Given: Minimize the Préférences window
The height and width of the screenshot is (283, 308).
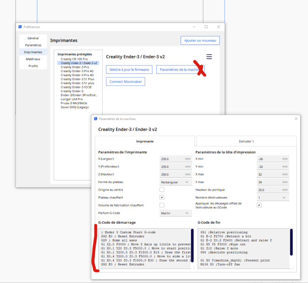Looking at the screenshot, I should [194, 27].
